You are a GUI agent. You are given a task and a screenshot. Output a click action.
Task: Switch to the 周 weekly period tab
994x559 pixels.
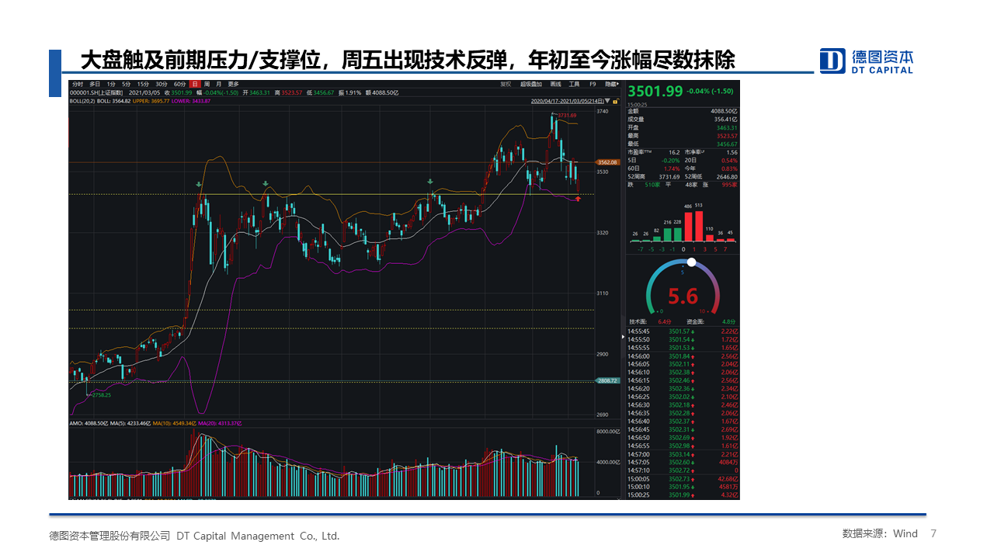pos(207,84)
